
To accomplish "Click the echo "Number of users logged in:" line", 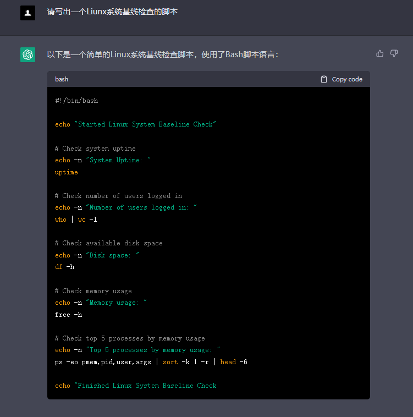I will [x=126, y=207].
